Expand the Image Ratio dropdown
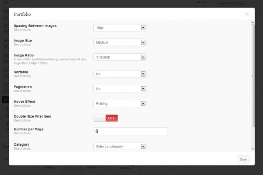 120,57
